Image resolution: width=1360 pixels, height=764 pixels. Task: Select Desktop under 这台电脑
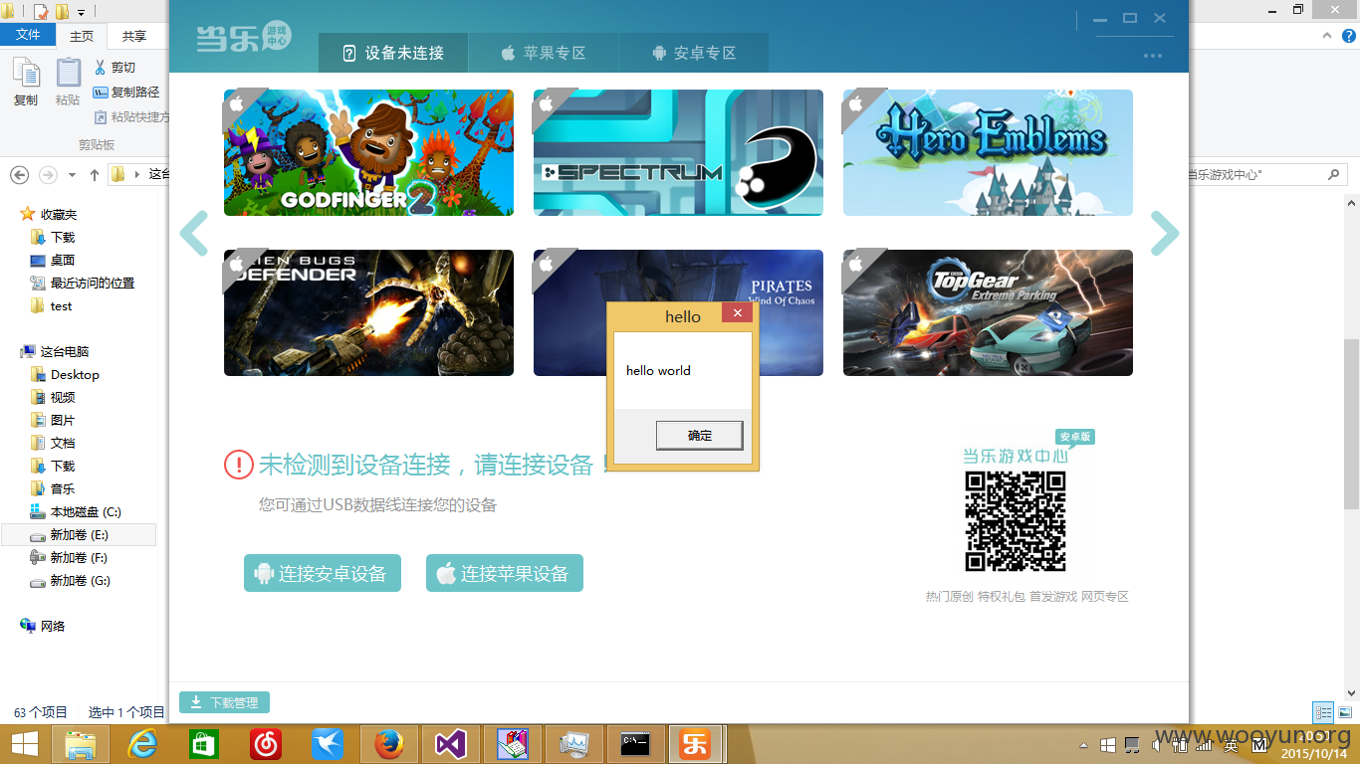pyautogui.click(x=65, y=374)
